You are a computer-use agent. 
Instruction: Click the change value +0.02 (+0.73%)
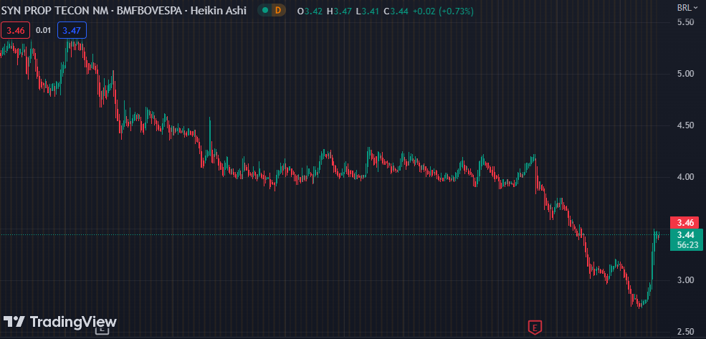pyautogui.click(x=443, y=11)
